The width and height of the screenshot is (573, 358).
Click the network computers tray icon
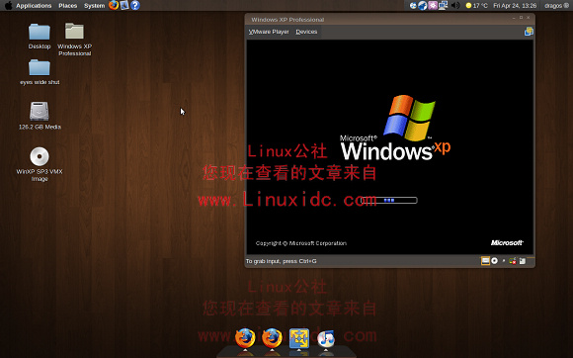443,6
